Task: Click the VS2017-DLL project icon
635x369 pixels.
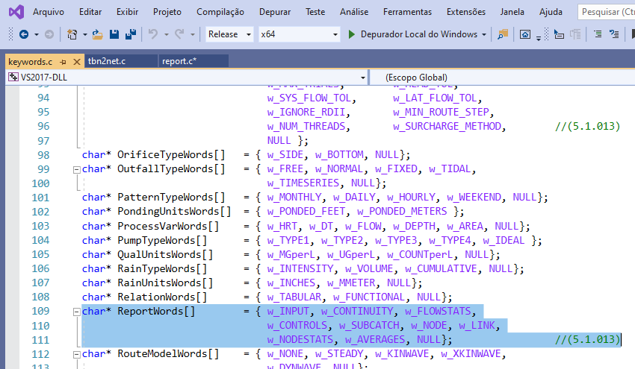Action: pos(13,77)
